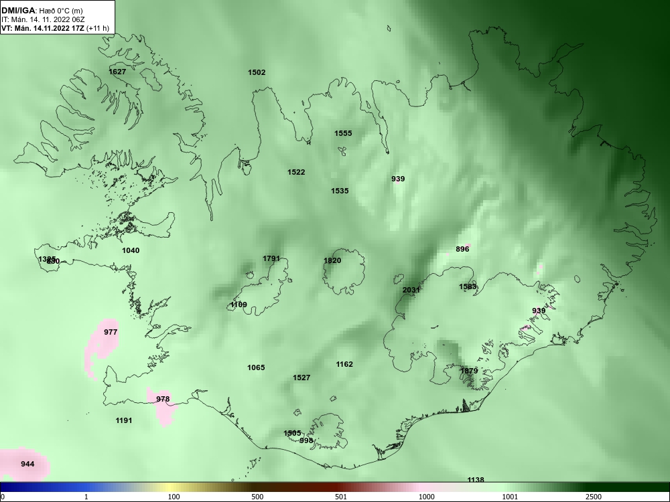Click the map value 998
The image size is (670, 502).
point(306,441)
